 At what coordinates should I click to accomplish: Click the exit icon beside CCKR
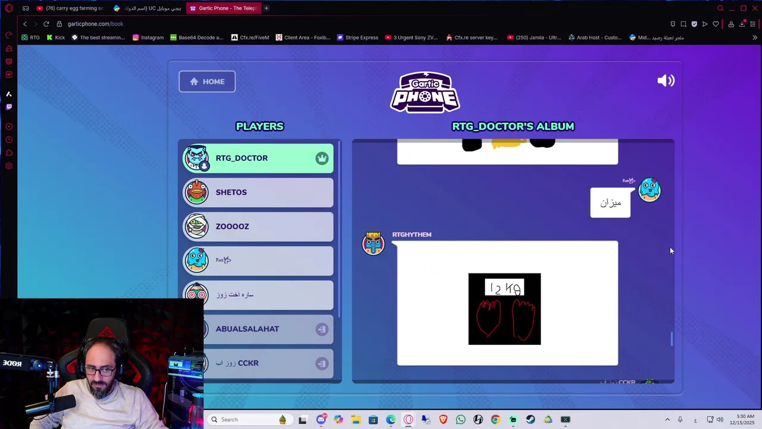coord(322,363)
